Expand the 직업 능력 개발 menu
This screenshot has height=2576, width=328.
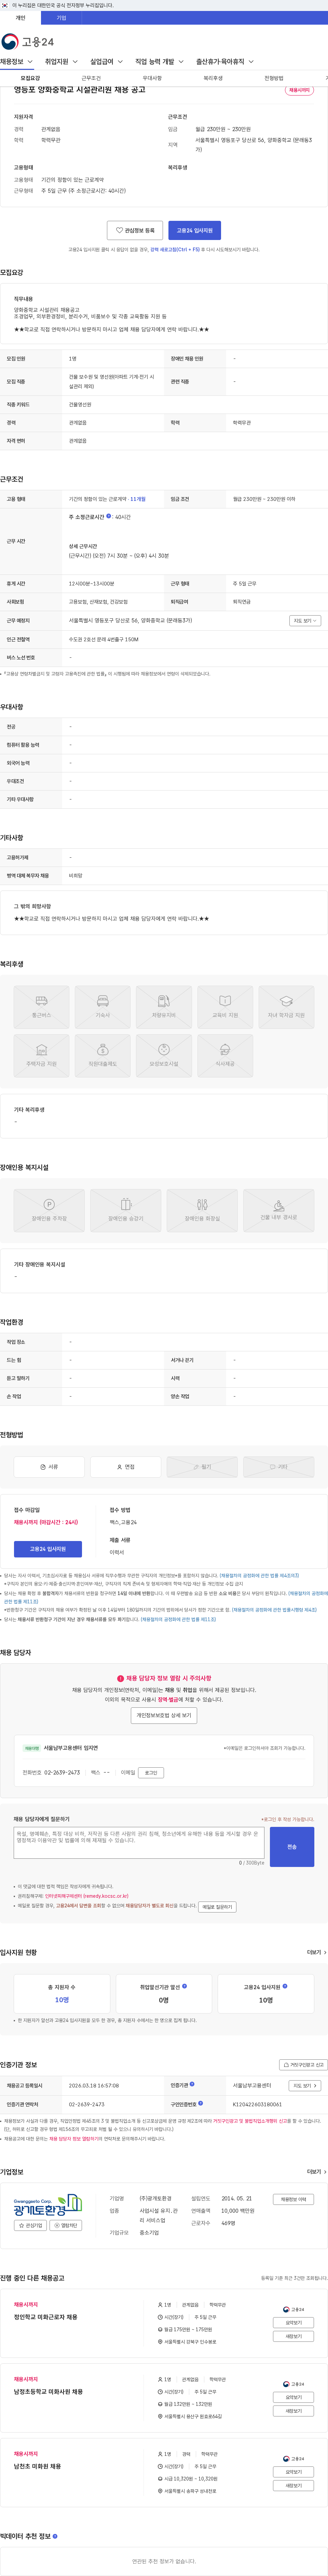pos(160,62)
